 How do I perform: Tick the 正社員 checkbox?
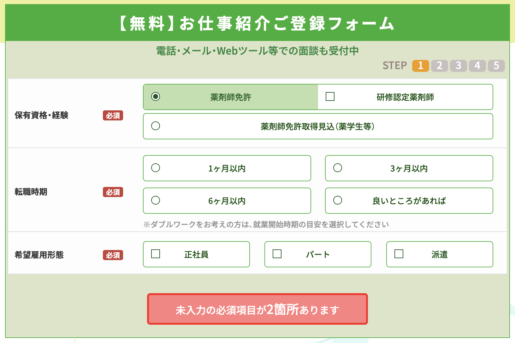156,254
